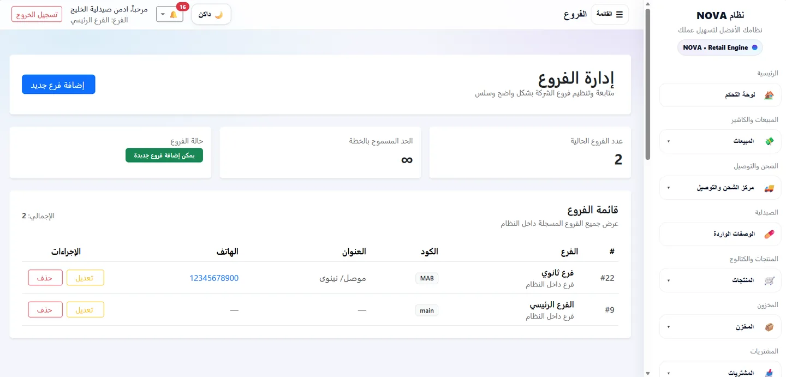
Task: Expand the المشتريات sidebar submenu arrow
Action: (669, 373)
